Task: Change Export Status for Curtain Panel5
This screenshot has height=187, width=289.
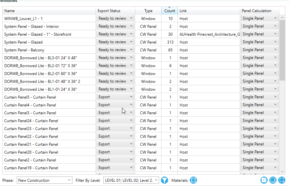Action: pos(115,97)
